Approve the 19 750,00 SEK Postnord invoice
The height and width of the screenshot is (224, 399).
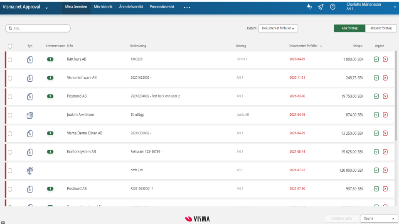[x=377, y=96]
